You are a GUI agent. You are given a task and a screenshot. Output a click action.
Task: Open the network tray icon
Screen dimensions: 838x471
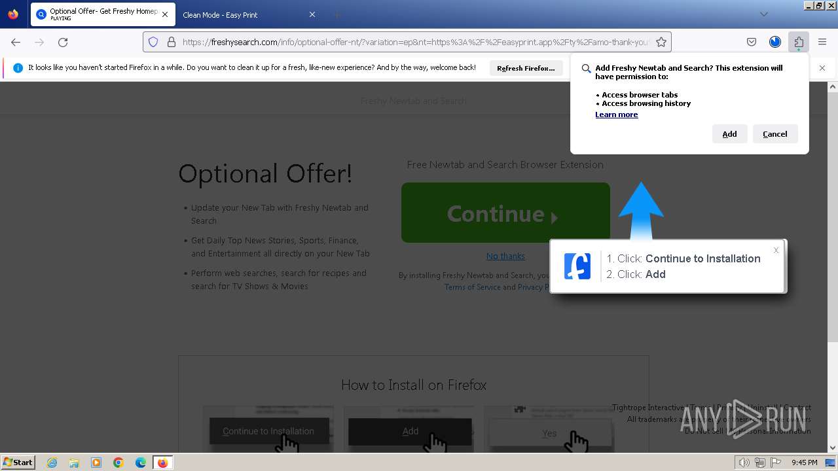point(760,462)
